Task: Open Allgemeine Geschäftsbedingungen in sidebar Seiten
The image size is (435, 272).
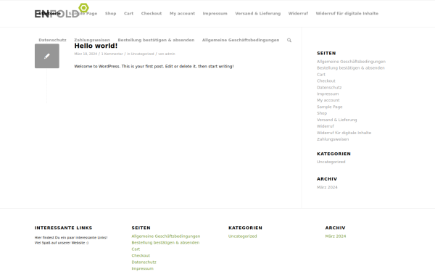Action: 351,62
